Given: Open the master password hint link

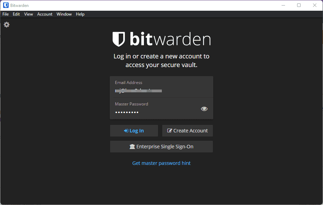Looking at the screenshot, I should pos(161,163).
